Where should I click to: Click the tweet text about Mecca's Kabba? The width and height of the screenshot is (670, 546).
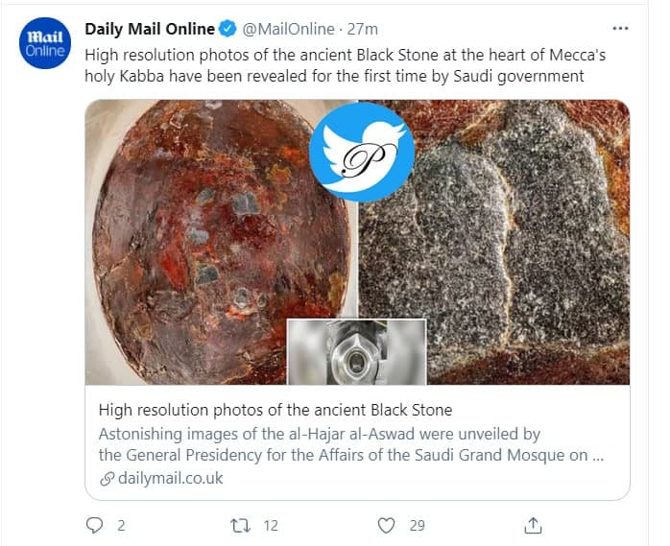[x=346, y=65]
